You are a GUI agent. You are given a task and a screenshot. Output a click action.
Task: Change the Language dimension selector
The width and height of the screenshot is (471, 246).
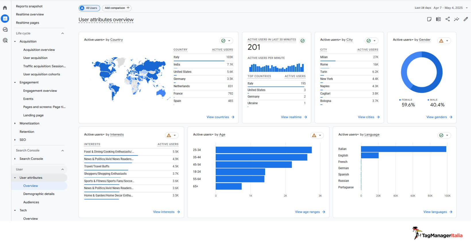pyautogui.click(x=372, y=134)
